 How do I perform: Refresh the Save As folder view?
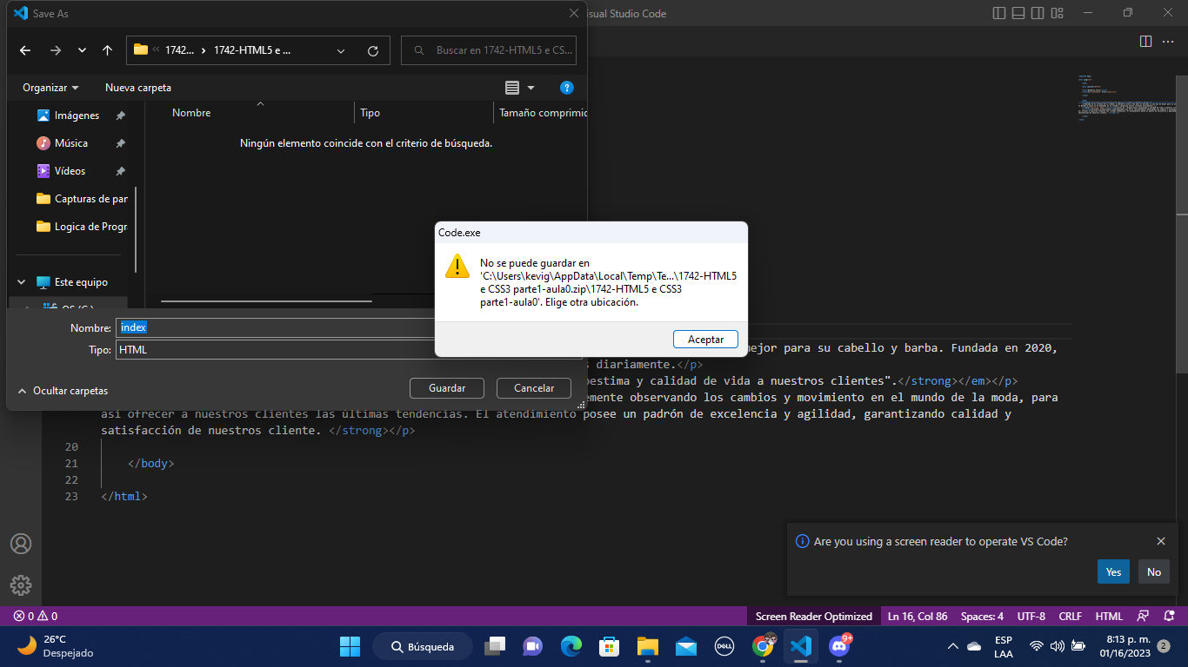tap(373, 50)
